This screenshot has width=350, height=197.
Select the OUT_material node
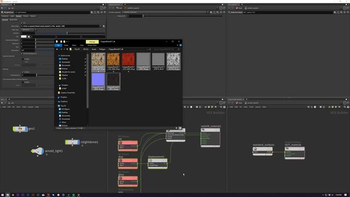294,153
